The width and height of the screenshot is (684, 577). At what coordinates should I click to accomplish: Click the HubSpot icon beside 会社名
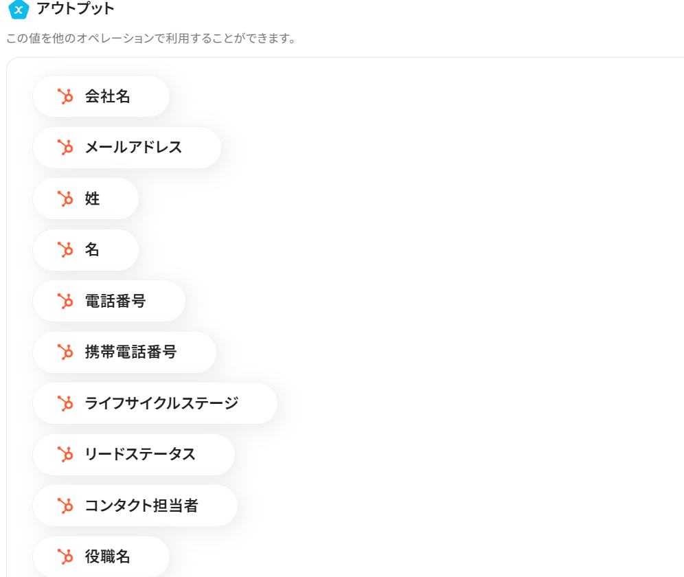65,96
